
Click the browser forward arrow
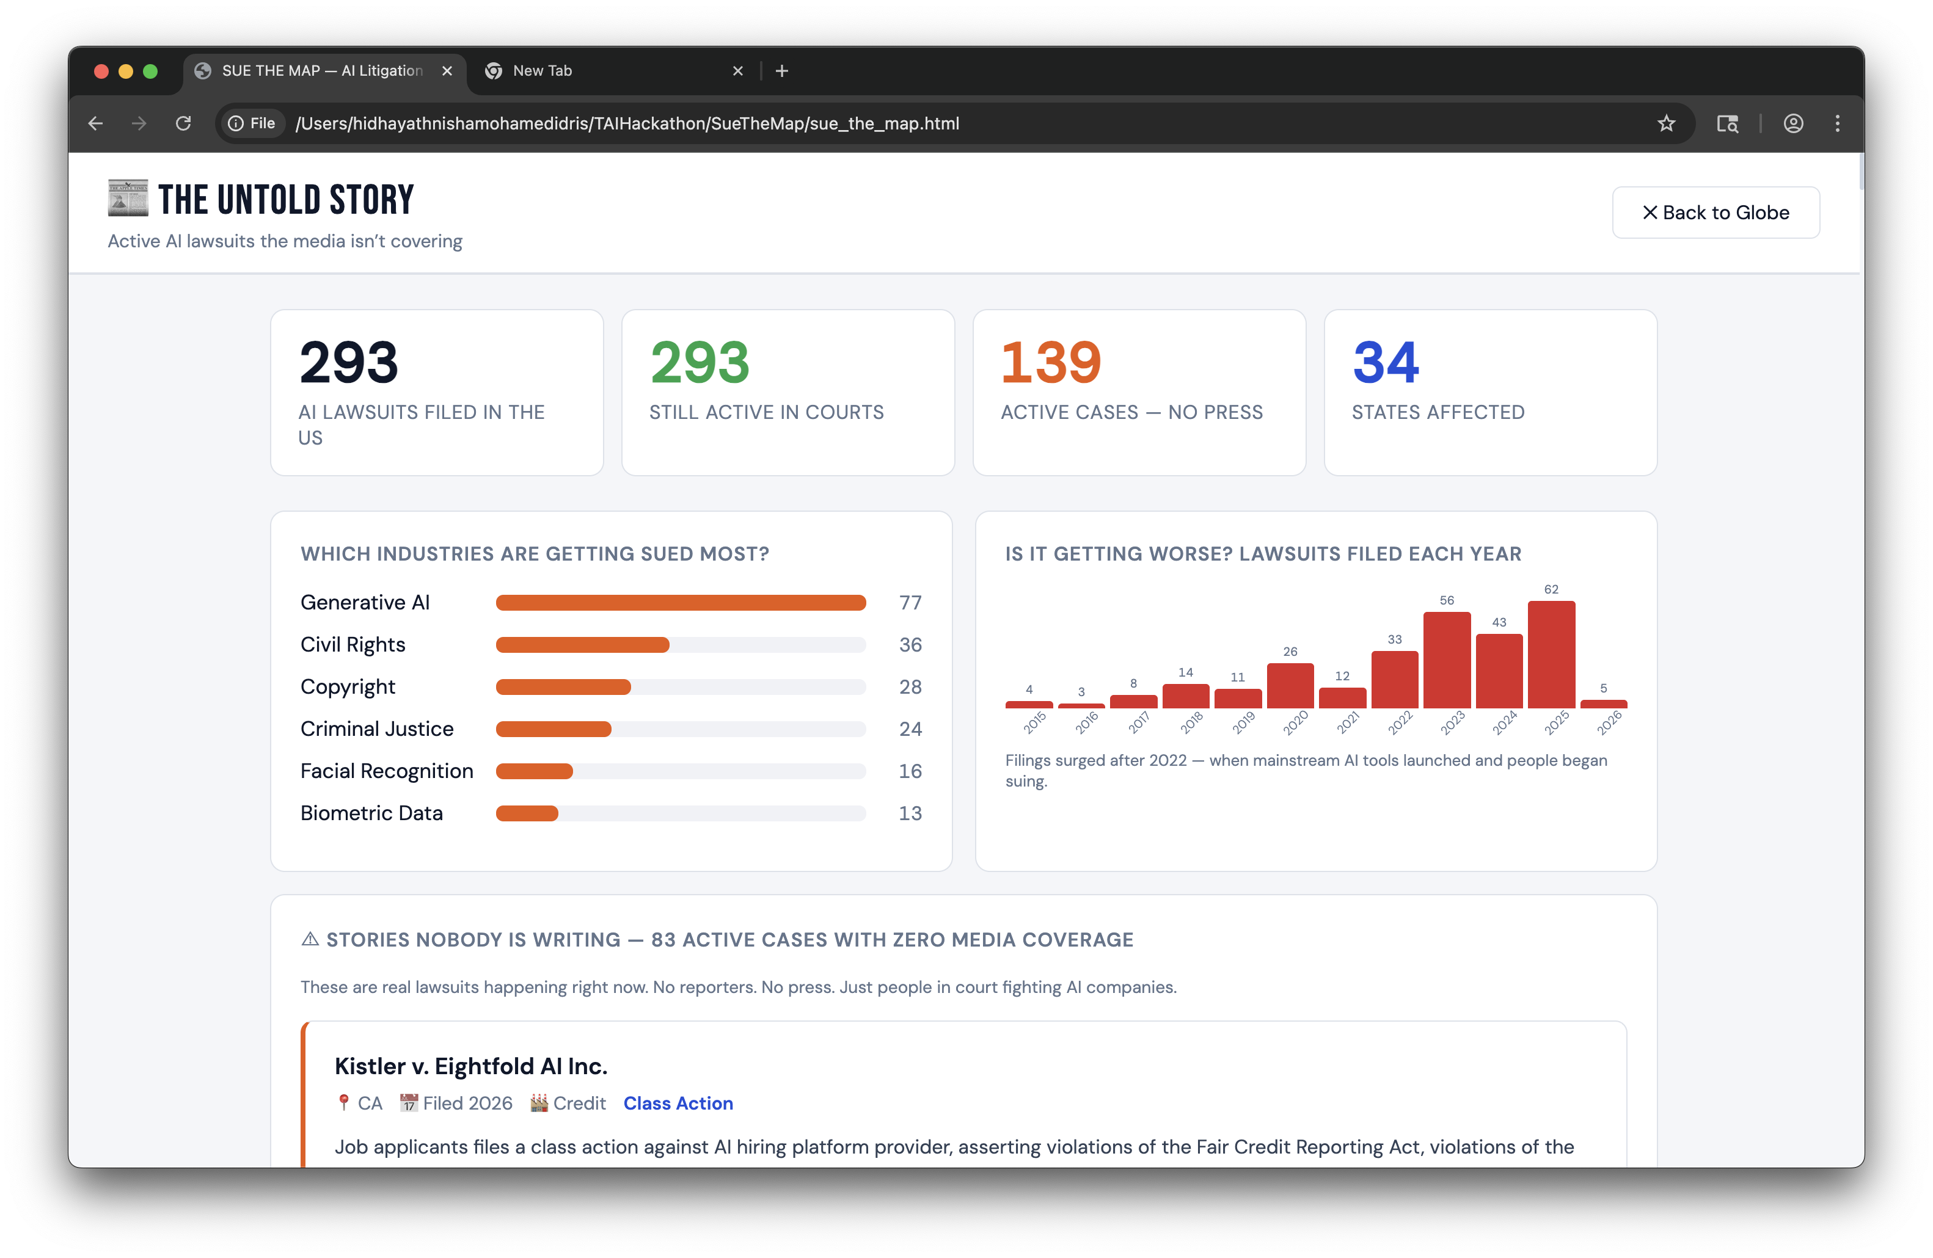tap(140, 123)
